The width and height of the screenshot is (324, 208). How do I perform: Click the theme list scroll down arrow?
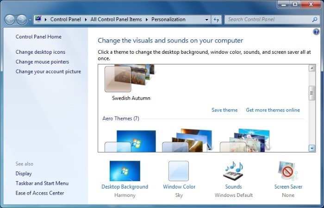tap(312, 148)
